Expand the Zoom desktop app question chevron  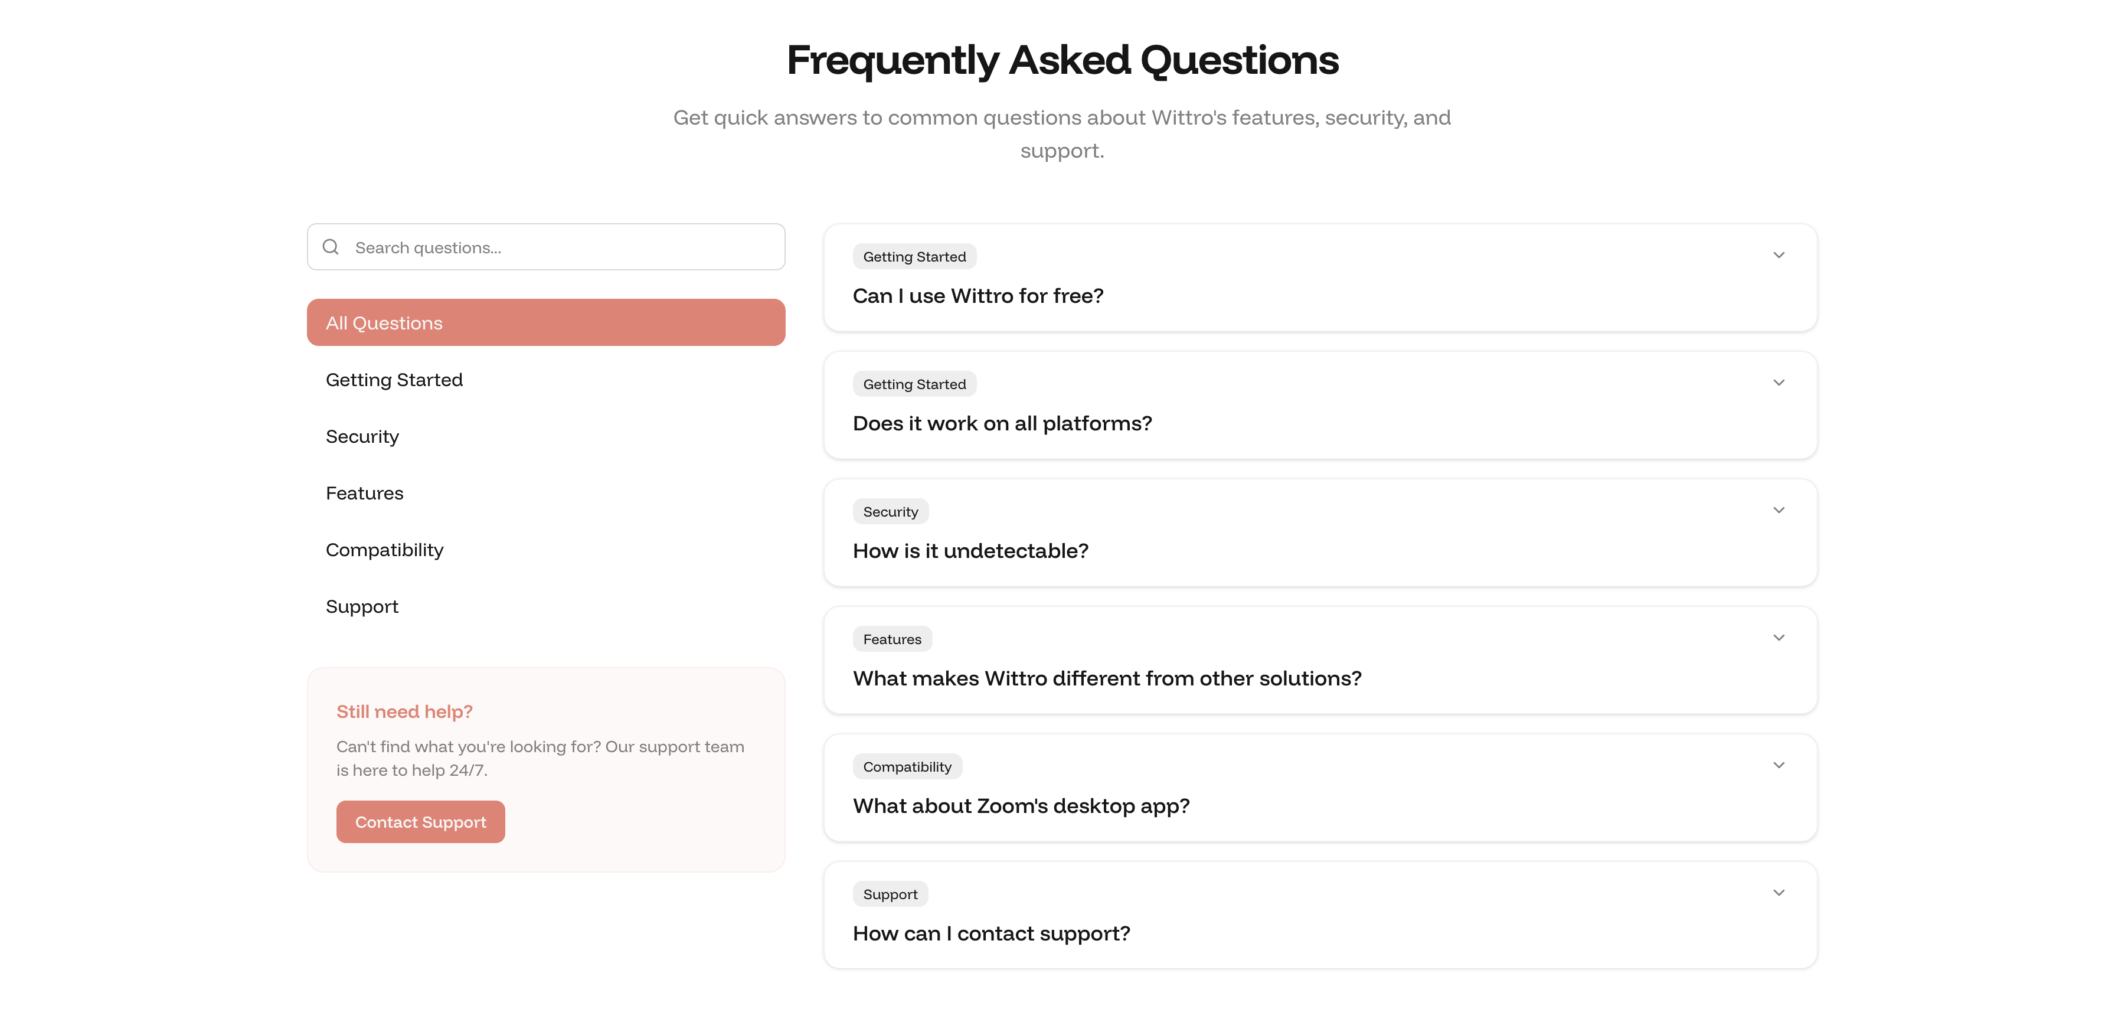pos(1779,766)
